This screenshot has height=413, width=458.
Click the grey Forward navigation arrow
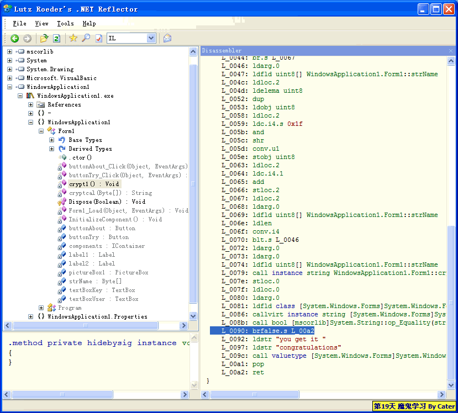coord(27,38)
